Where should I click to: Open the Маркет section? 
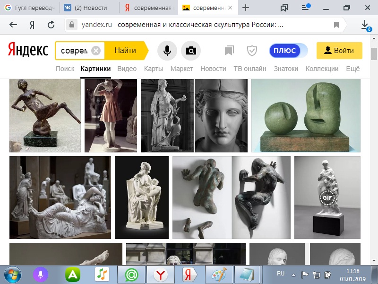click(181, 69)
